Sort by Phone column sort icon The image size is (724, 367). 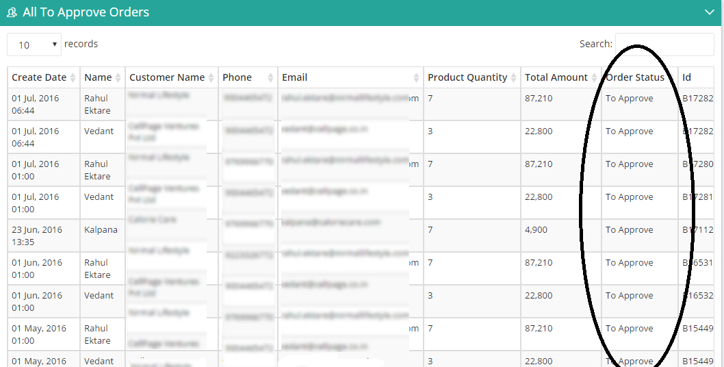pyautogui.click(x=270, y=77)
